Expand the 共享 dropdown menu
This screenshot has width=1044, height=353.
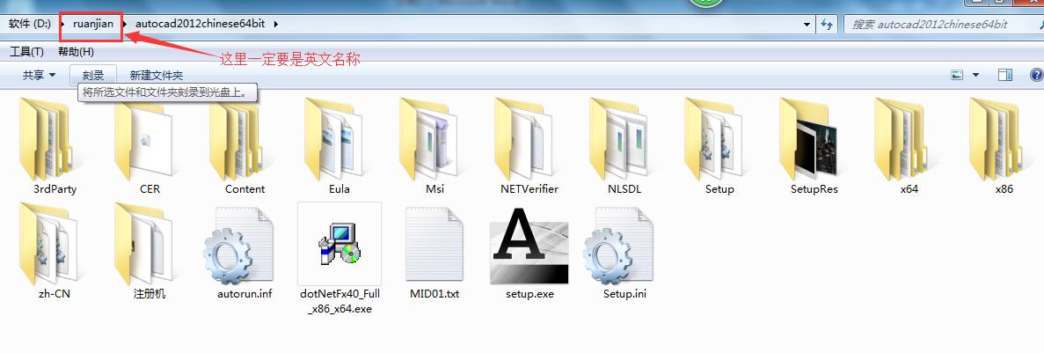(x=40, y=75)
